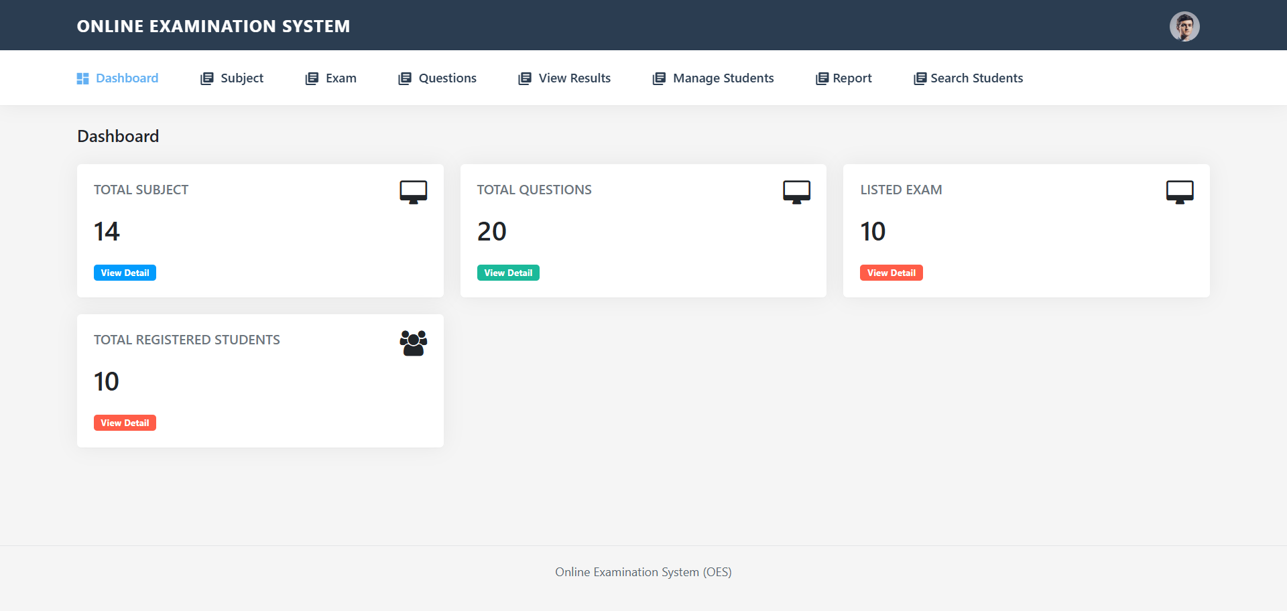Click the icon beside Report menu item
Image resolution: width=1287 pixels, height=611 pixels.
click(x=822, y=78)
